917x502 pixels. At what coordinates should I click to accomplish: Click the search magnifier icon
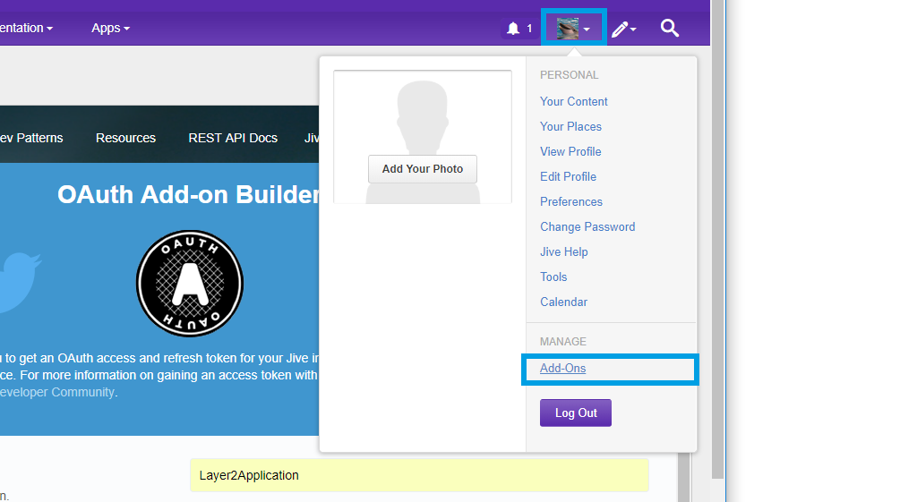(670, 28)
